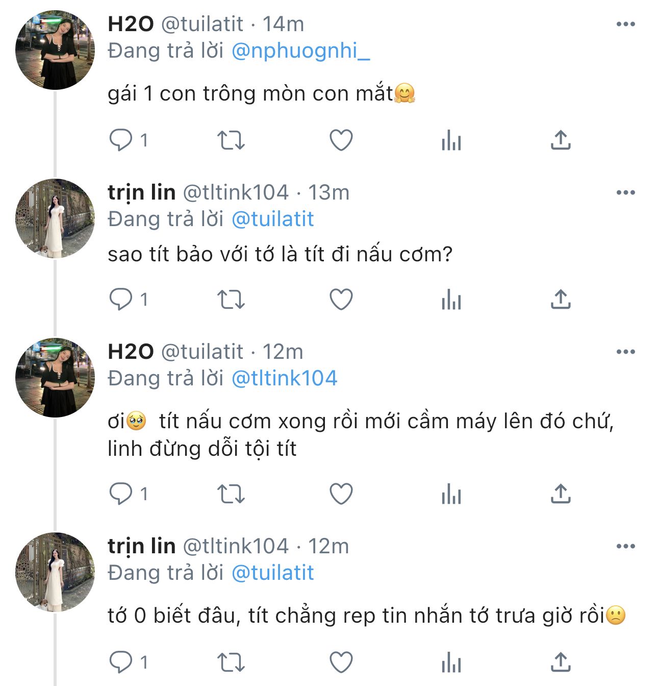The width and height of the screenshot is (658, 686).
Task: Open more options on H2O's 14m tweet
Action: [626, 24]
